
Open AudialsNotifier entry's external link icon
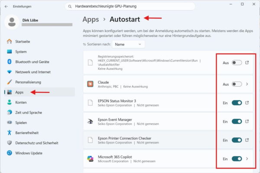click(247, 62)
